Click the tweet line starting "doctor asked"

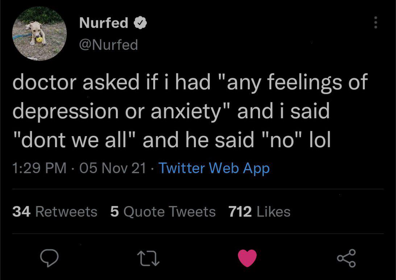(x=190, y=82)
